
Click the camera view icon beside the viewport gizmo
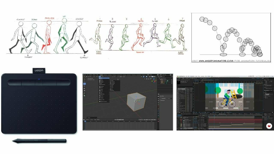tap(149, 79)
